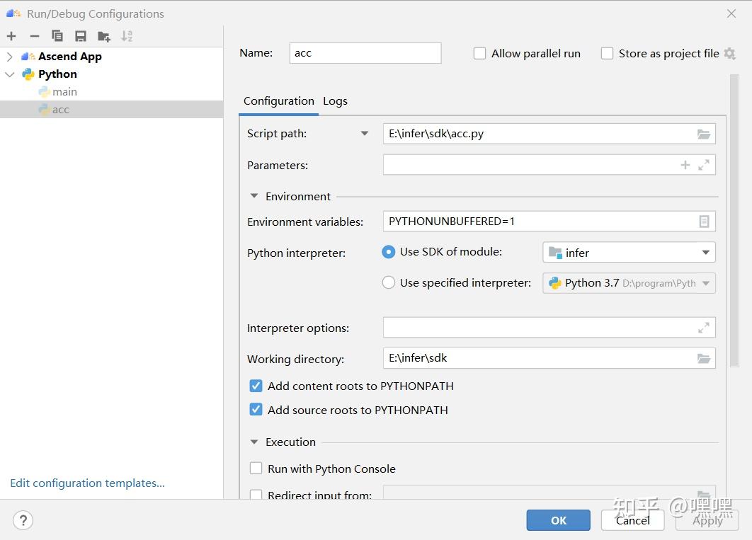Remove the selected configuration with minus icon
Screen dimensions: 752x540
click(34, 36)
